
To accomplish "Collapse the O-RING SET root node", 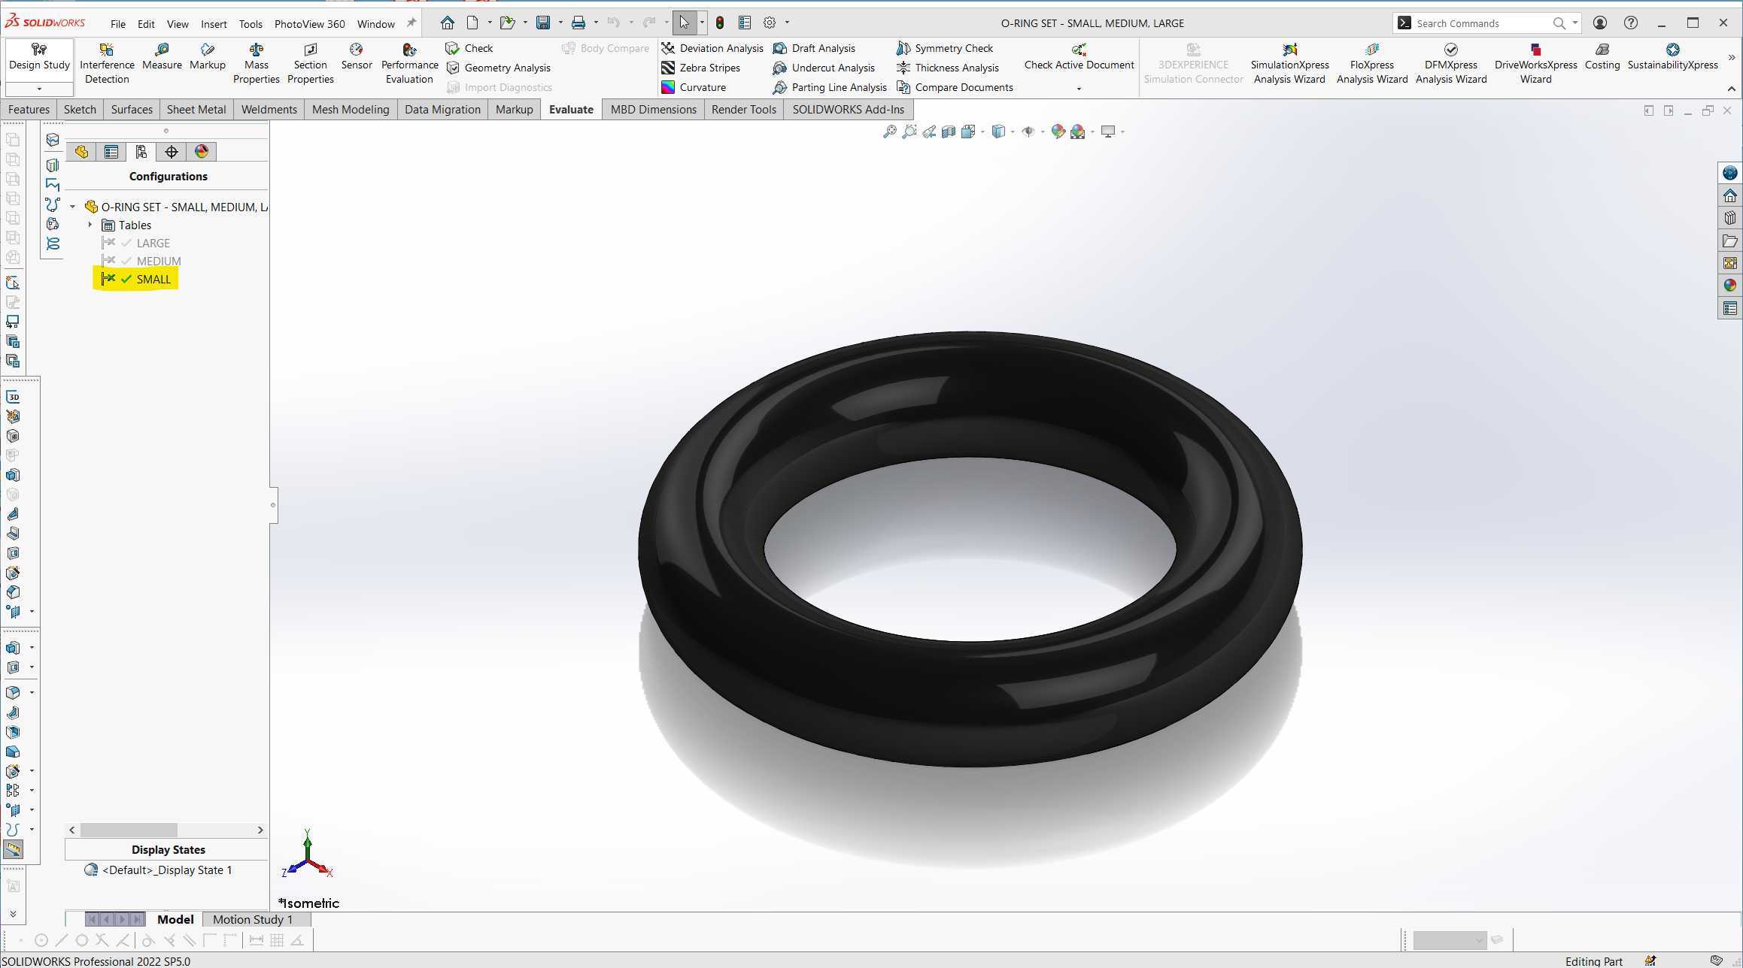I will pyautogui.click(x=73, y=207).
